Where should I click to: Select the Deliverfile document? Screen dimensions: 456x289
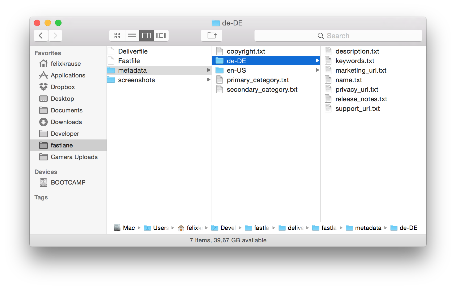pyautogui.click(x=159, y=51)
